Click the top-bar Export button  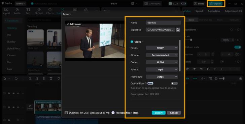click(216, 4)
